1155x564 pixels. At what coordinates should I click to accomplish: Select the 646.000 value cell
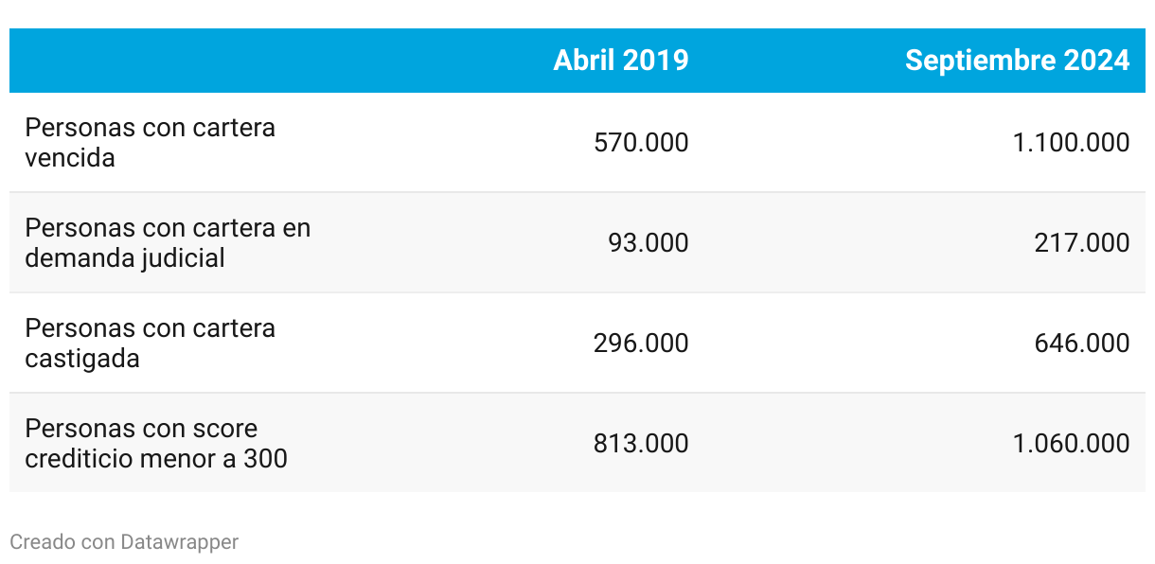point(1082,344)
